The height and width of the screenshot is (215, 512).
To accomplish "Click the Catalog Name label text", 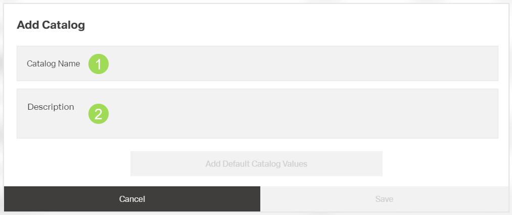I will coord(53,64).
